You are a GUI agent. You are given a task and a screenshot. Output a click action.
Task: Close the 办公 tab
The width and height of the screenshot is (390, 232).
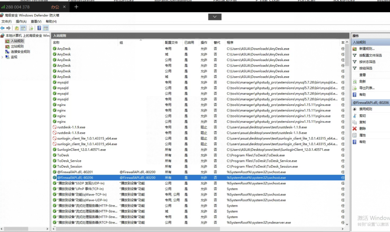[64, 7]
